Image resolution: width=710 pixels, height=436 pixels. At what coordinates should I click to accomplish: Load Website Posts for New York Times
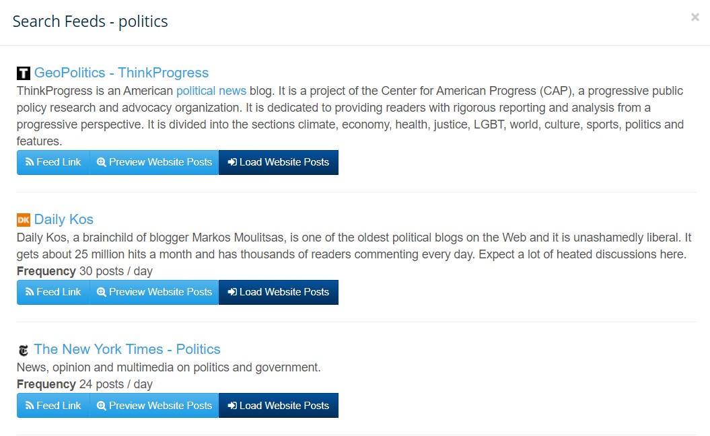[x=279, y=406]
